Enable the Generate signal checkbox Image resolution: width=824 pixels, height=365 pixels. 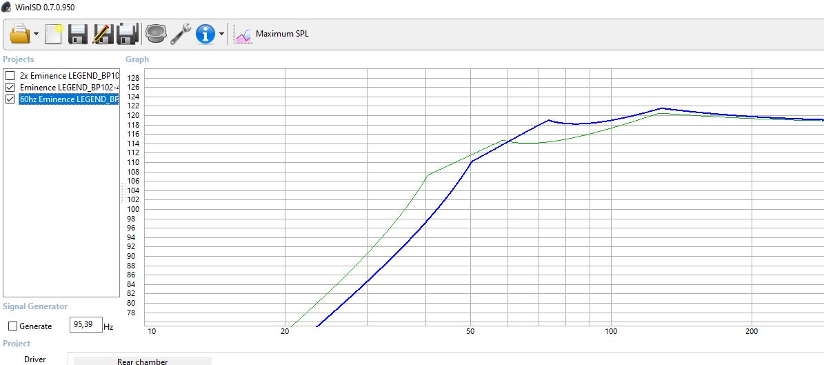[x=13, y=326]
